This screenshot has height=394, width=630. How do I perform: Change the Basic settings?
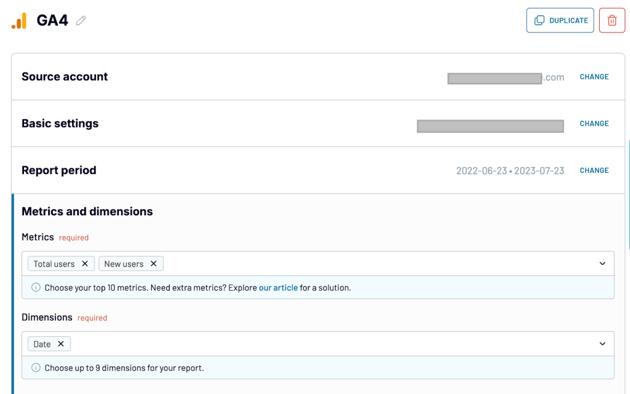(594, 124)
